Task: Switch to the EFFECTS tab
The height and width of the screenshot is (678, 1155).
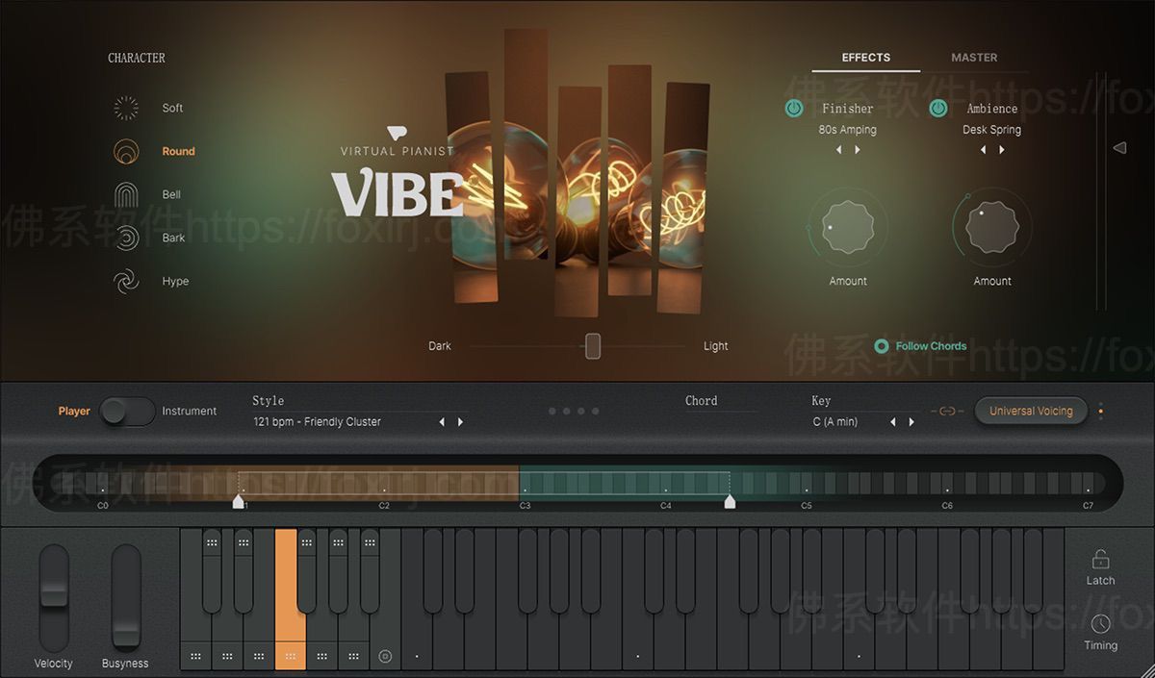Action: 865,58
